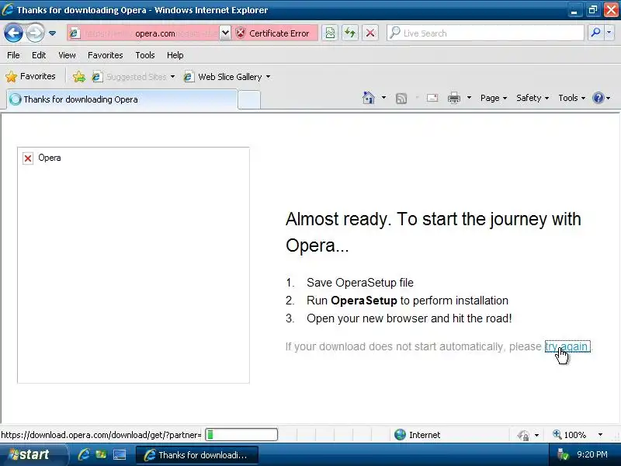Click the RSS feeds icon
This screenshot has width=621, height=466.
[401, 98]
